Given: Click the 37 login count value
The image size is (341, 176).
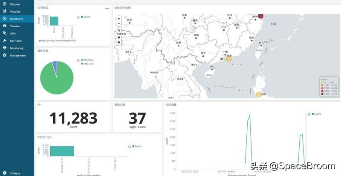Looking at the screenshot, I should pyautogui.click(x=137, y=118).
